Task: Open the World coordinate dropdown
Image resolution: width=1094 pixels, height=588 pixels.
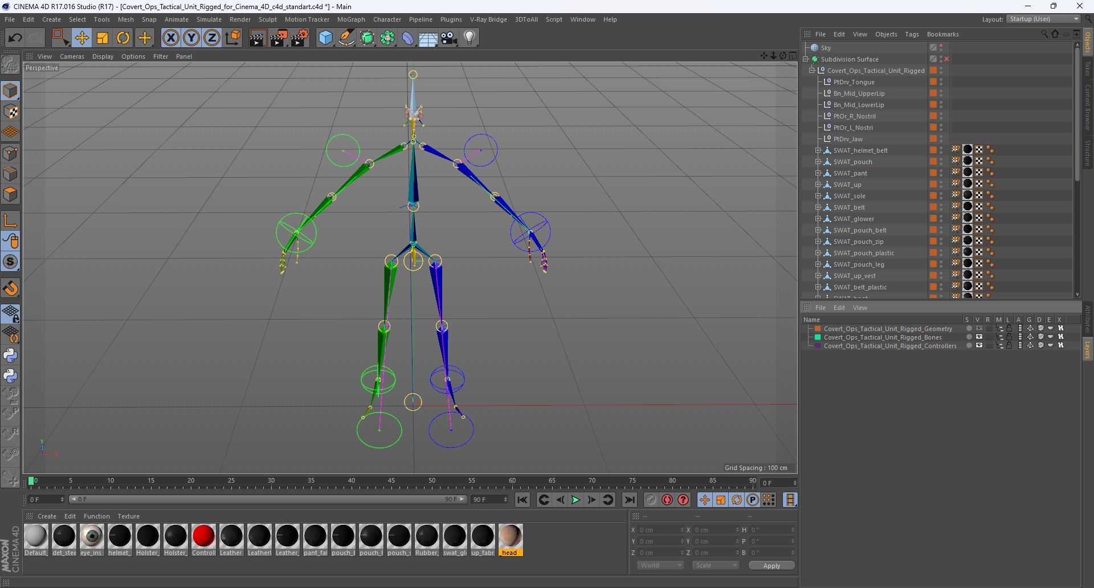Action: pos(660,565)
